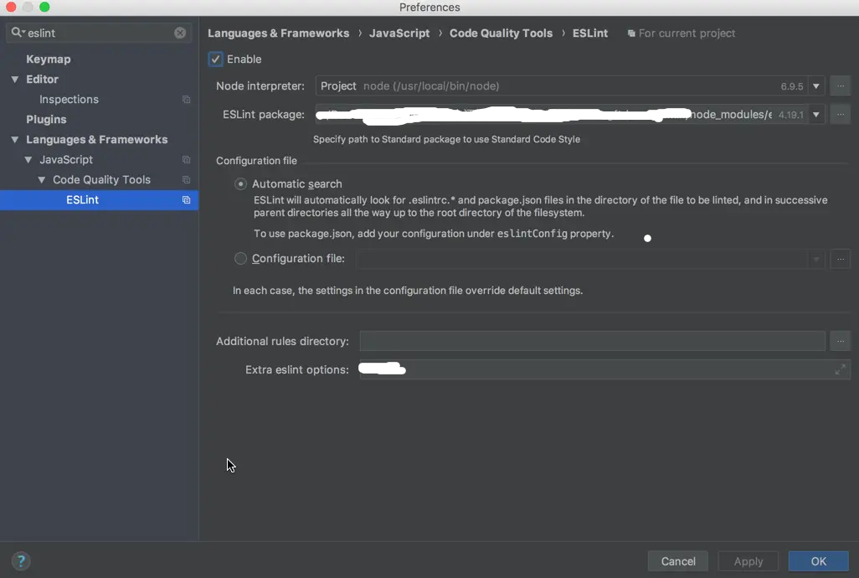This screenshot has height=578, width=859.
Task: Click the Configuration file section heading
Action: point(256,161)
